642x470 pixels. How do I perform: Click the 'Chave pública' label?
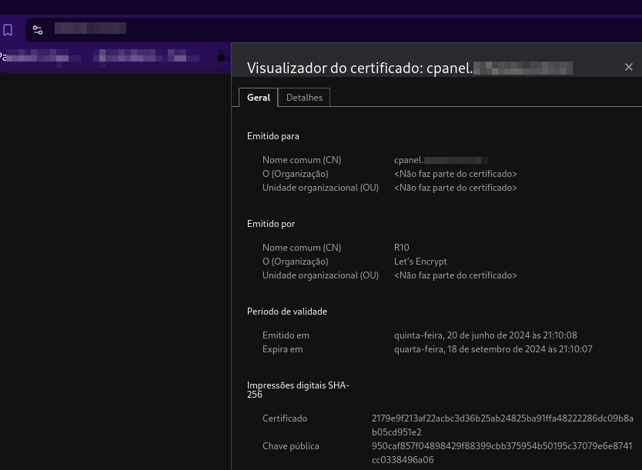coord(291,446)
